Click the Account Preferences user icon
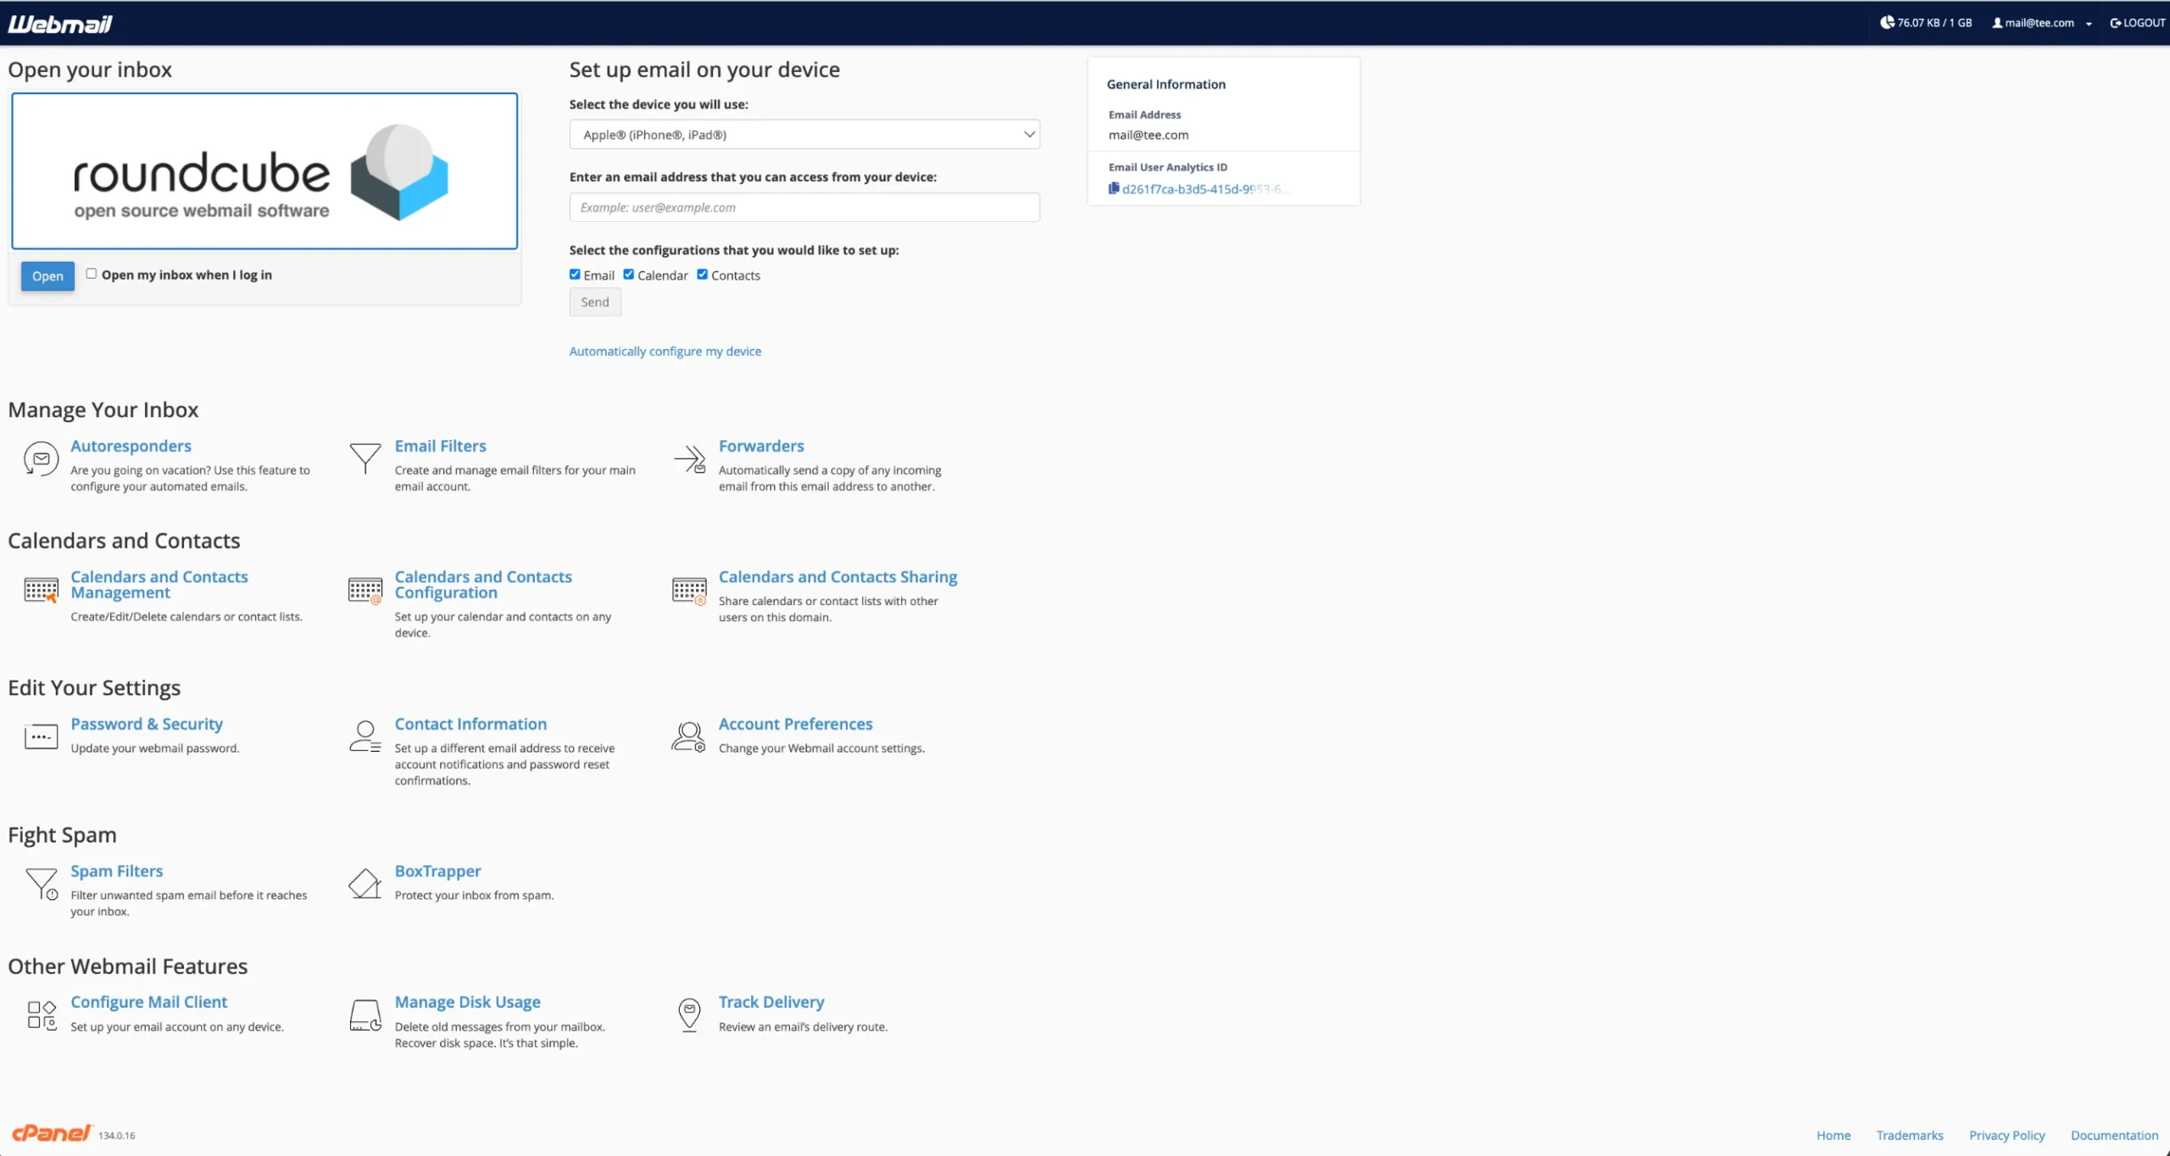The height and width of the screenshot is (1156, 2170). 689,736
